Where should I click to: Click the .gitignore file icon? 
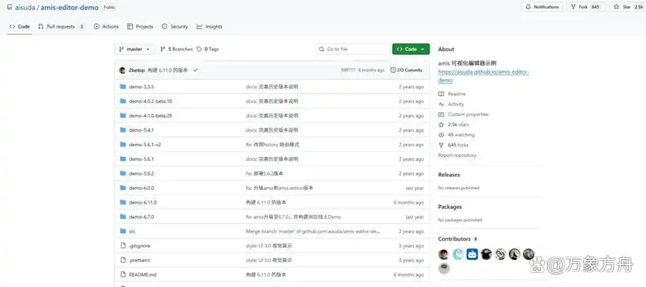click(123, 246)
